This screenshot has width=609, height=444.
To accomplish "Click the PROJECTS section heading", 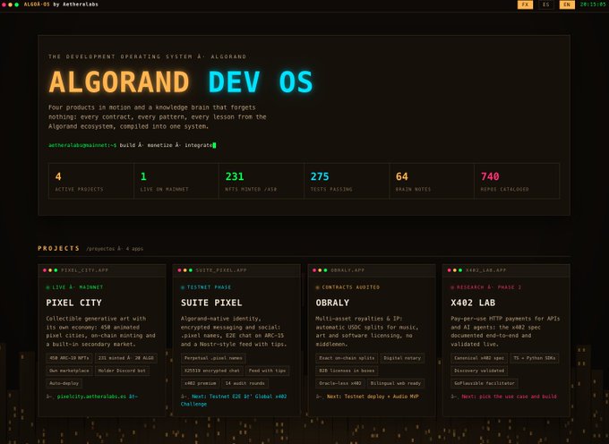I will 58,248.
